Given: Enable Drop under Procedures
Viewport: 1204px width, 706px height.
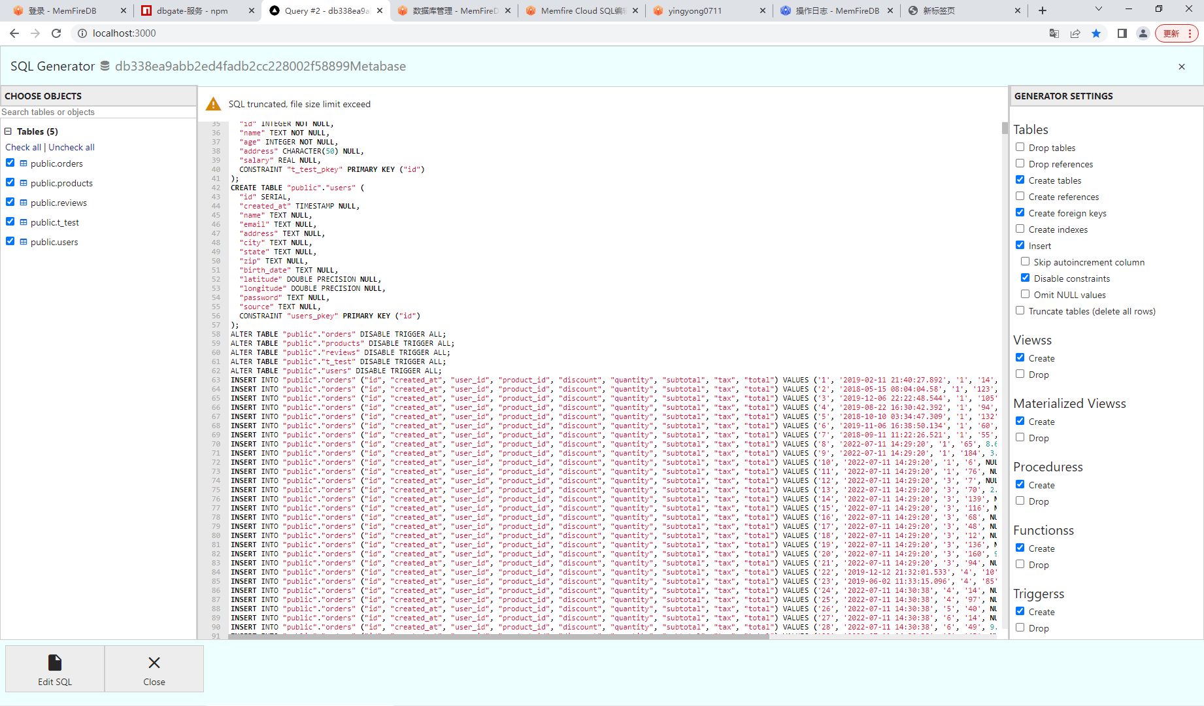Looking at the screenshot, I should tap(1020, 501).
